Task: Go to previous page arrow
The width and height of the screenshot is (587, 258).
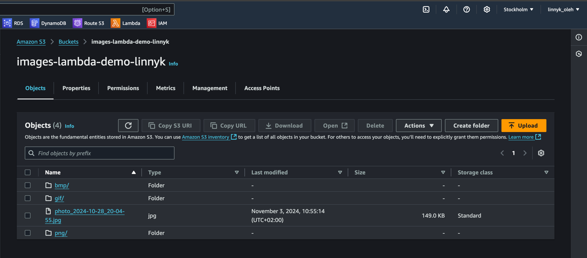Action: coord(502,153)
